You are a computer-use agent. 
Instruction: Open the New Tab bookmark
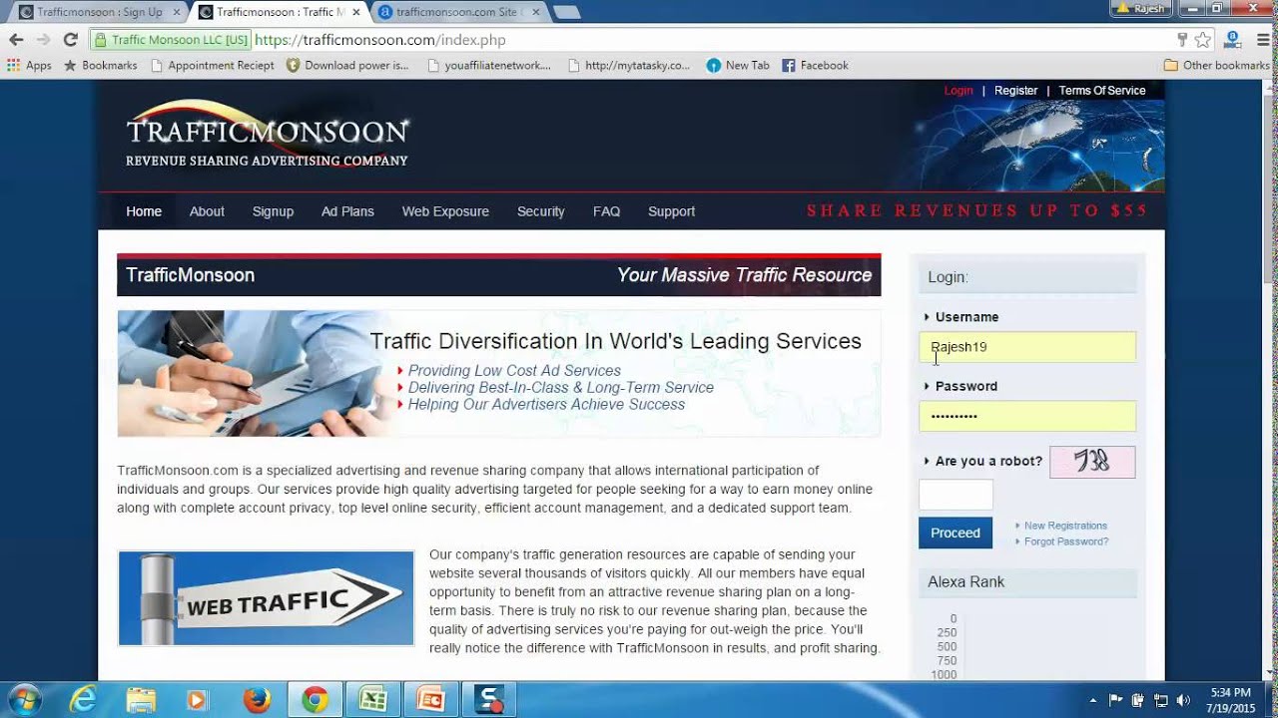(x=738, y=66)
